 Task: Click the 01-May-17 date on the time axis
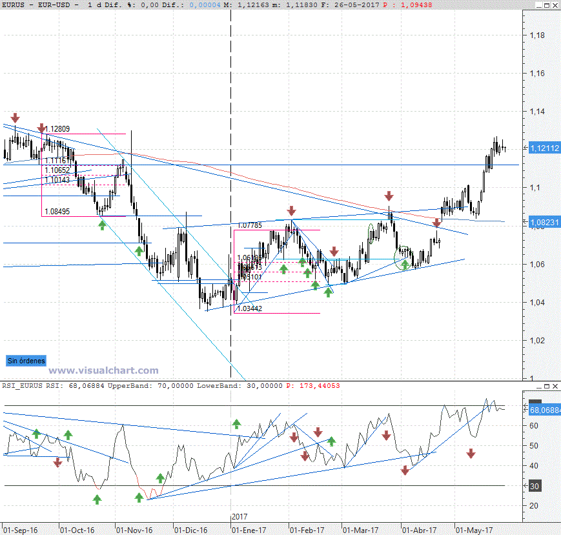click(474, 530)
